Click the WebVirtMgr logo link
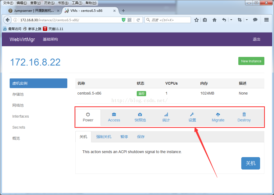 [22, 39]
